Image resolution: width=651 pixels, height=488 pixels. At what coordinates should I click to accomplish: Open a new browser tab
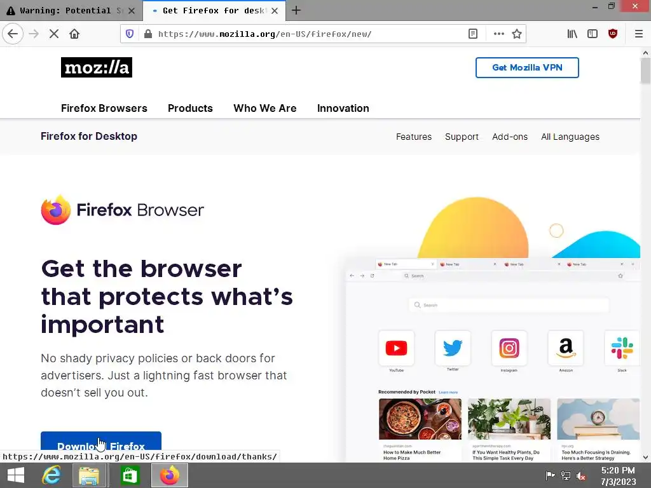(296, 10)
